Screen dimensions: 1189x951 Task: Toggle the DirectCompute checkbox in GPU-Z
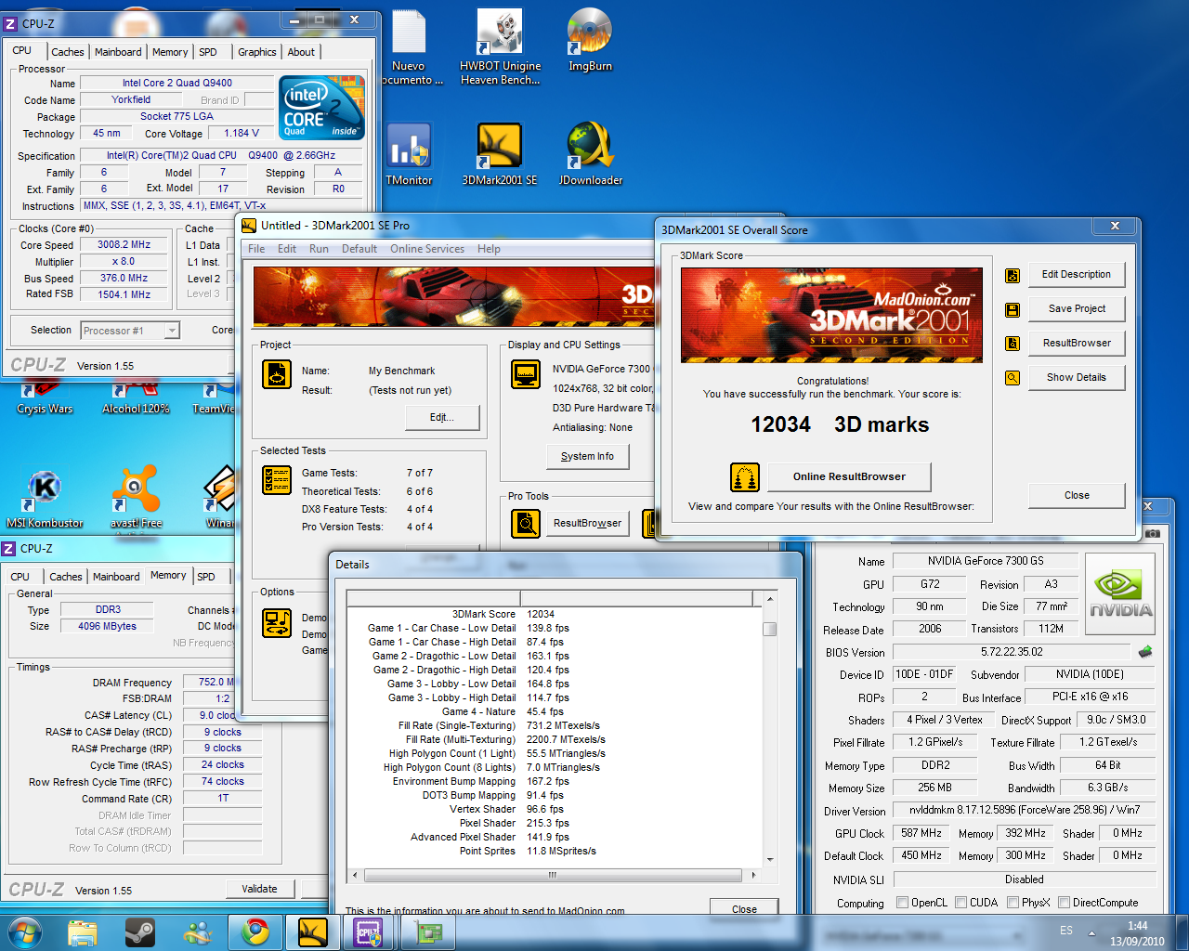click(1064, 903)
